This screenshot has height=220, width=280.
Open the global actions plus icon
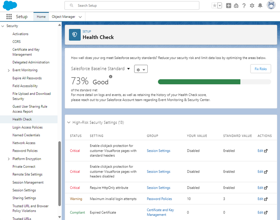(229, 6)
